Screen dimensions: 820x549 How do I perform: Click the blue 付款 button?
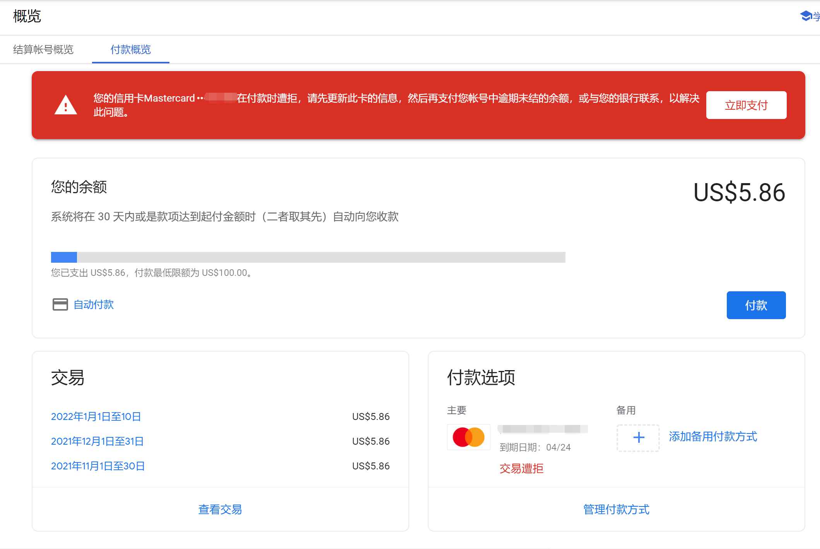pos(755,305)
